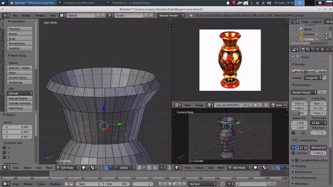Screen dimensions: 333x187
Task: Open the Playback menu in the timeline
Action: [x=55, y=184]
